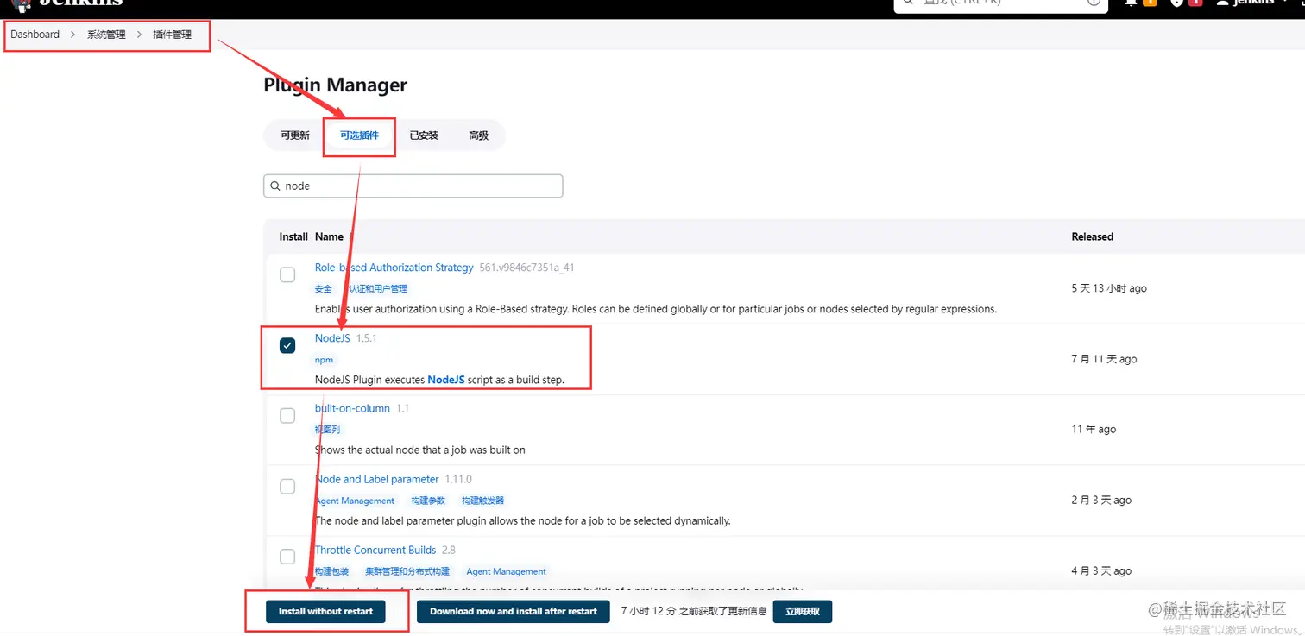Click the '11 年 ago' release date
Screen dimensions: 1305x636
pos(1094,429)
